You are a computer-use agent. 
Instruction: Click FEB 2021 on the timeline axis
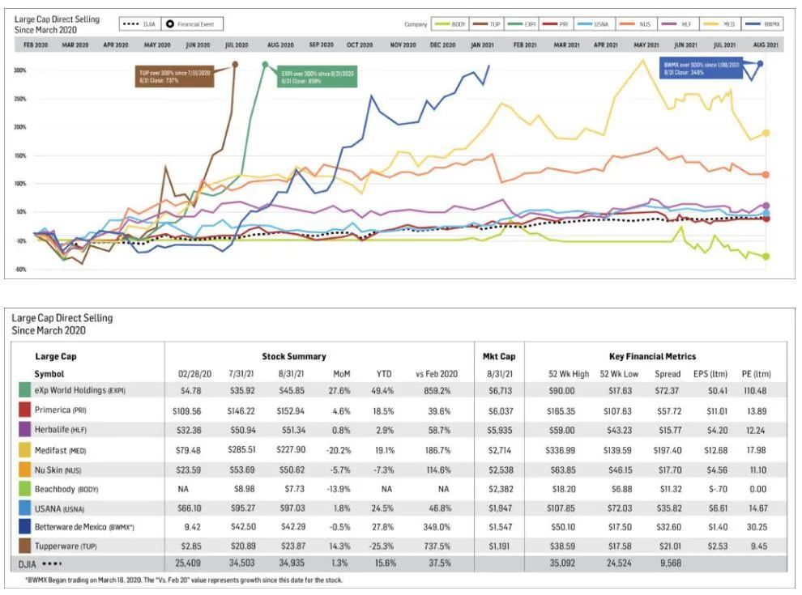pyautogui.click(x=525, y=45)
